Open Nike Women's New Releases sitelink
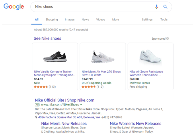195x138 pixels. 136,124
